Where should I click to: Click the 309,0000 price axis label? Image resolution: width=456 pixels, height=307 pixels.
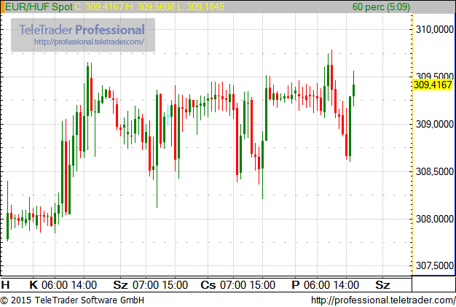[x=435, y=124]
